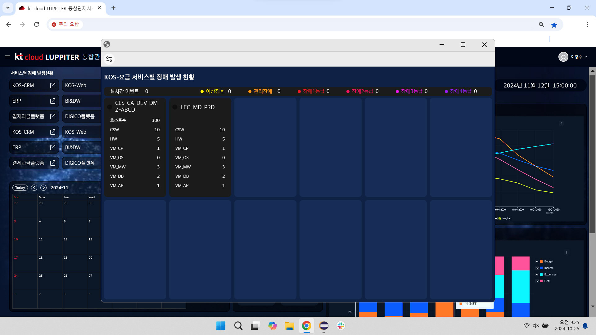Open Slack from the taskbar
This screenshot has height=335, width=596.
(x=341, y=326)
